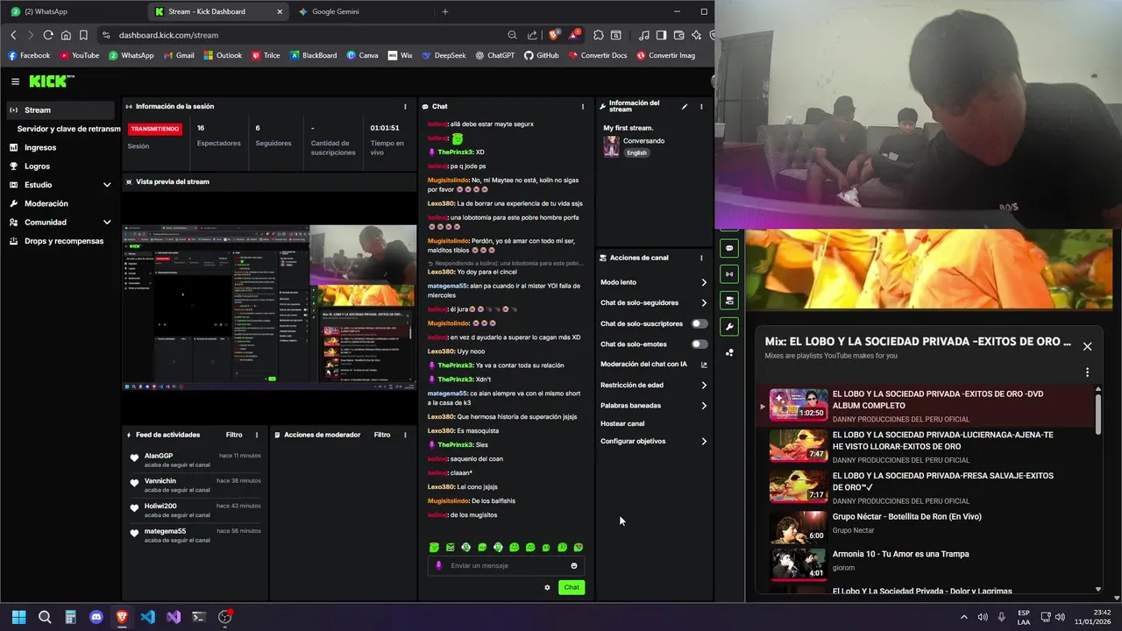Viewport: 1122px width, 631px height.
Task: Insert the heart-eyes green emote
Action: [579, 547]
